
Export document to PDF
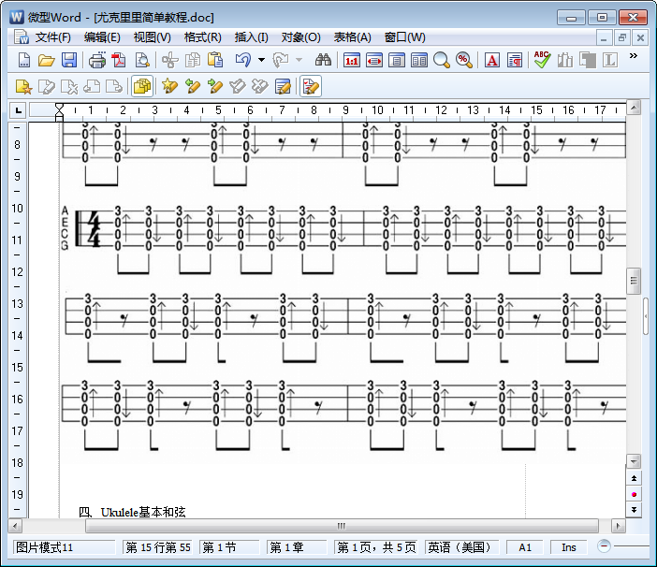click(119, 60)
